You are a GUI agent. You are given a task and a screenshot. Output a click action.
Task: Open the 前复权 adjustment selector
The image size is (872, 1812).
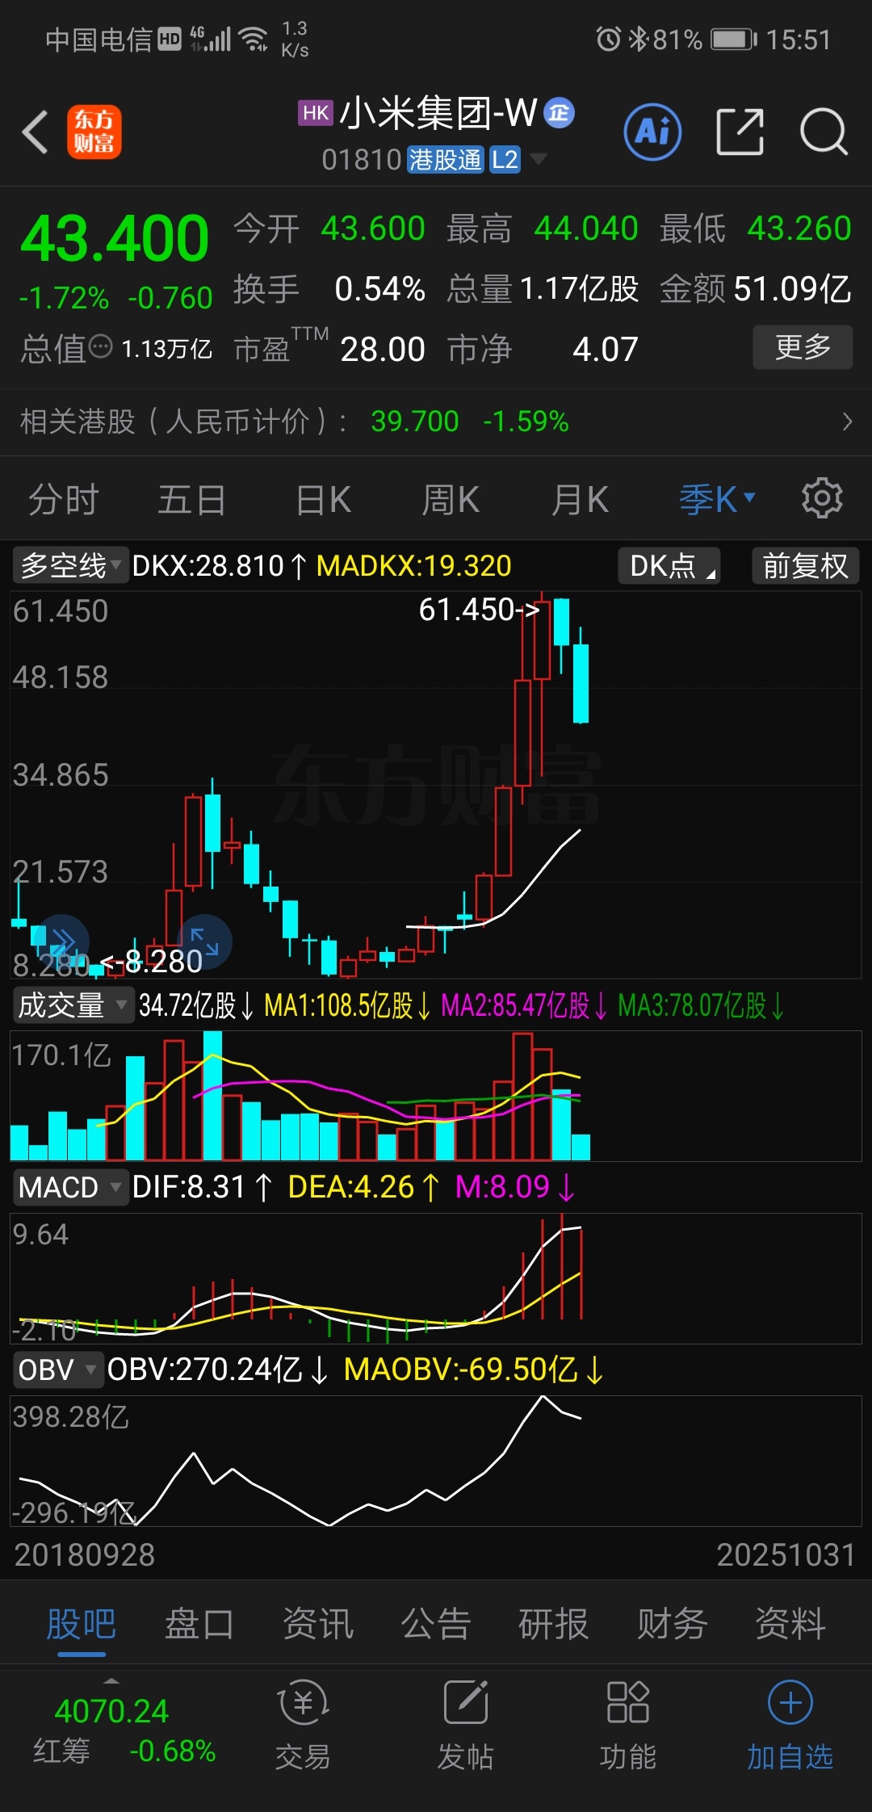tap(805, 565)
